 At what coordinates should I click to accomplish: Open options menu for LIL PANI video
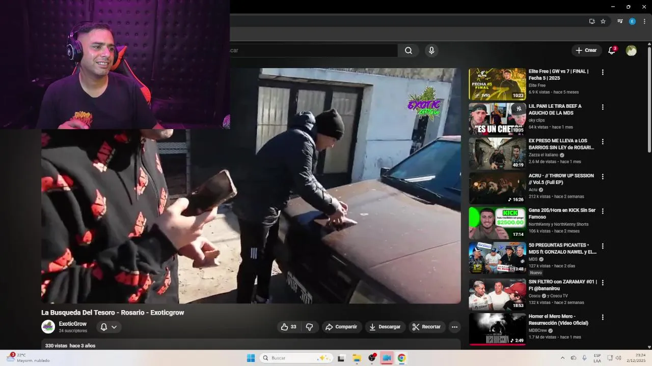603,107
